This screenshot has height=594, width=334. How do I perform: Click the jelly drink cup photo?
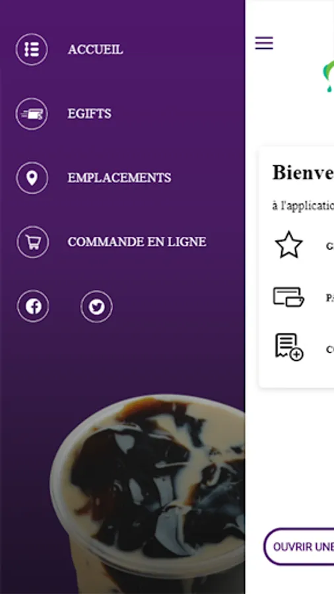point(147,494)
